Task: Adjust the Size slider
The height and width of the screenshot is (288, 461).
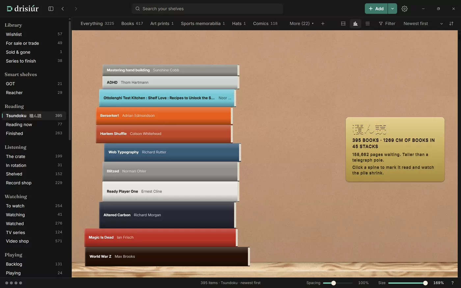Action: [x=408, y=283]
